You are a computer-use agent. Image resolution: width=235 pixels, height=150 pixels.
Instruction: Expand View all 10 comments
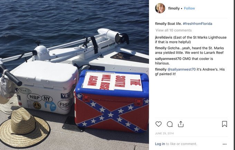click(173, 30)
